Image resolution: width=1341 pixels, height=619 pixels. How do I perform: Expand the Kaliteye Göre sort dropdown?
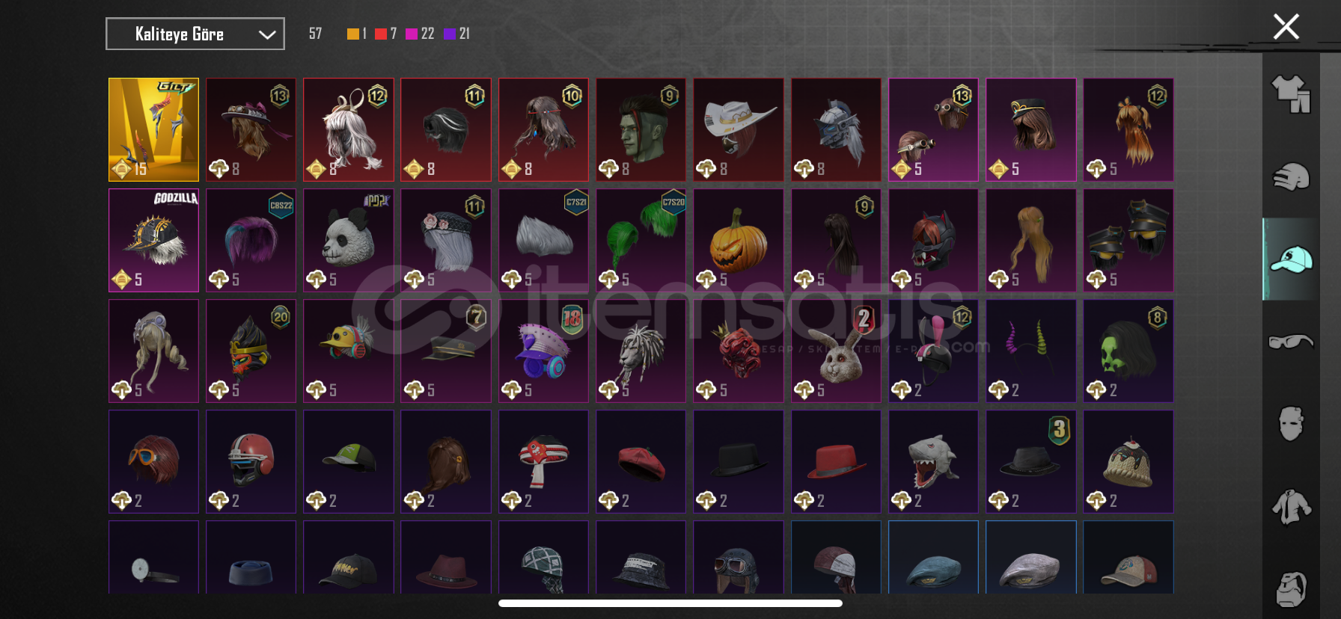click(x=195, y=34)
